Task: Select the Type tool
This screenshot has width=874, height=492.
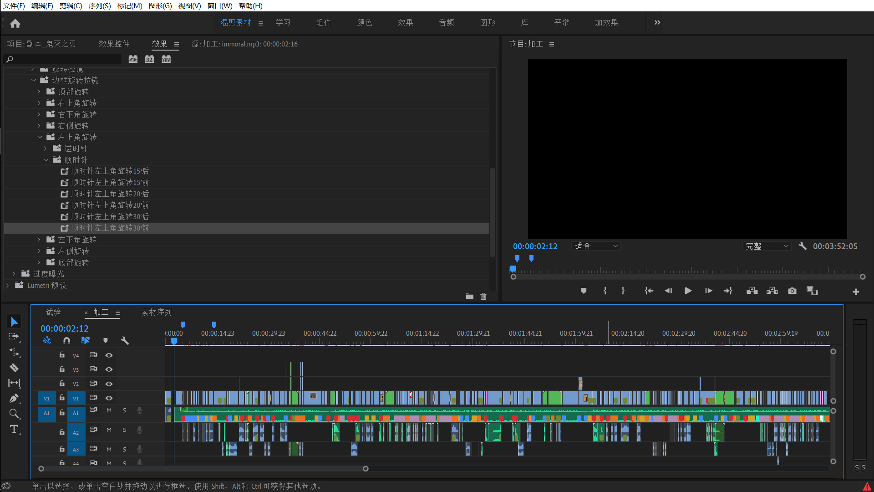Action: click(14, 429)
